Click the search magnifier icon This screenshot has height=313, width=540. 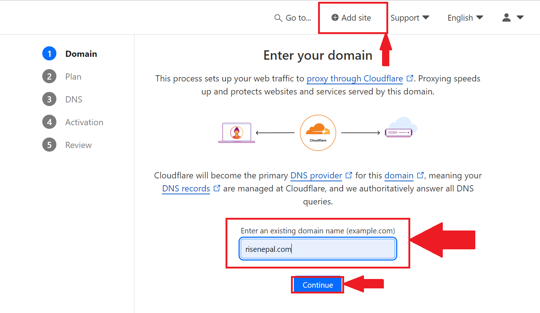click(278, 18)
